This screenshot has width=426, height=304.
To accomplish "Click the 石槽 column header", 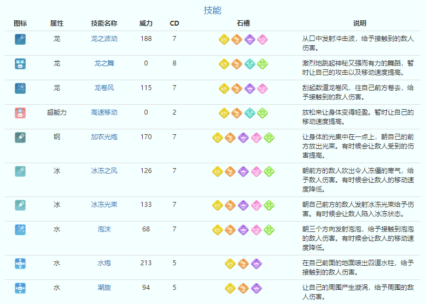I will (x=243, y=23).
